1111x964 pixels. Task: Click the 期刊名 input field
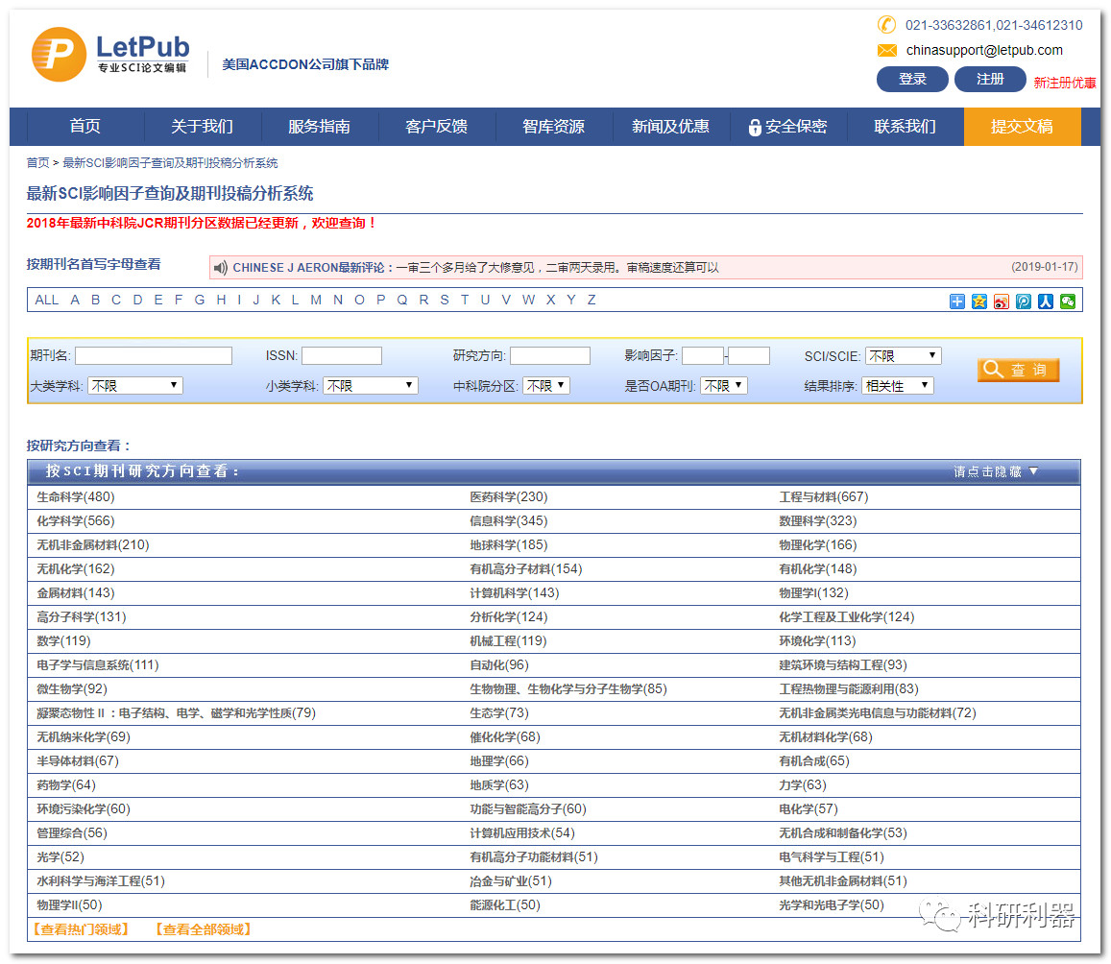154,356
